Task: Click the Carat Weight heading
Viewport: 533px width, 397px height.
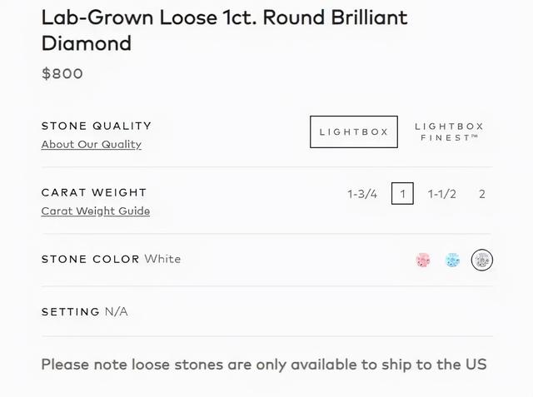Action: pyautogui.click(x=94, y=192)
